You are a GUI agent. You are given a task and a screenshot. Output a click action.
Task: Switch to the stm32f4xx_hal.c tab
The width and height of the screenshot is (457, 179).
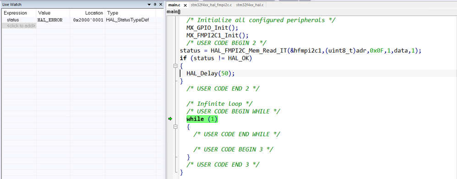(250, 5)
